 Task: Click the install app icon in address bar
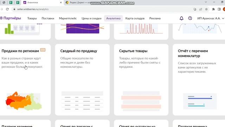[x=195, y=9]
